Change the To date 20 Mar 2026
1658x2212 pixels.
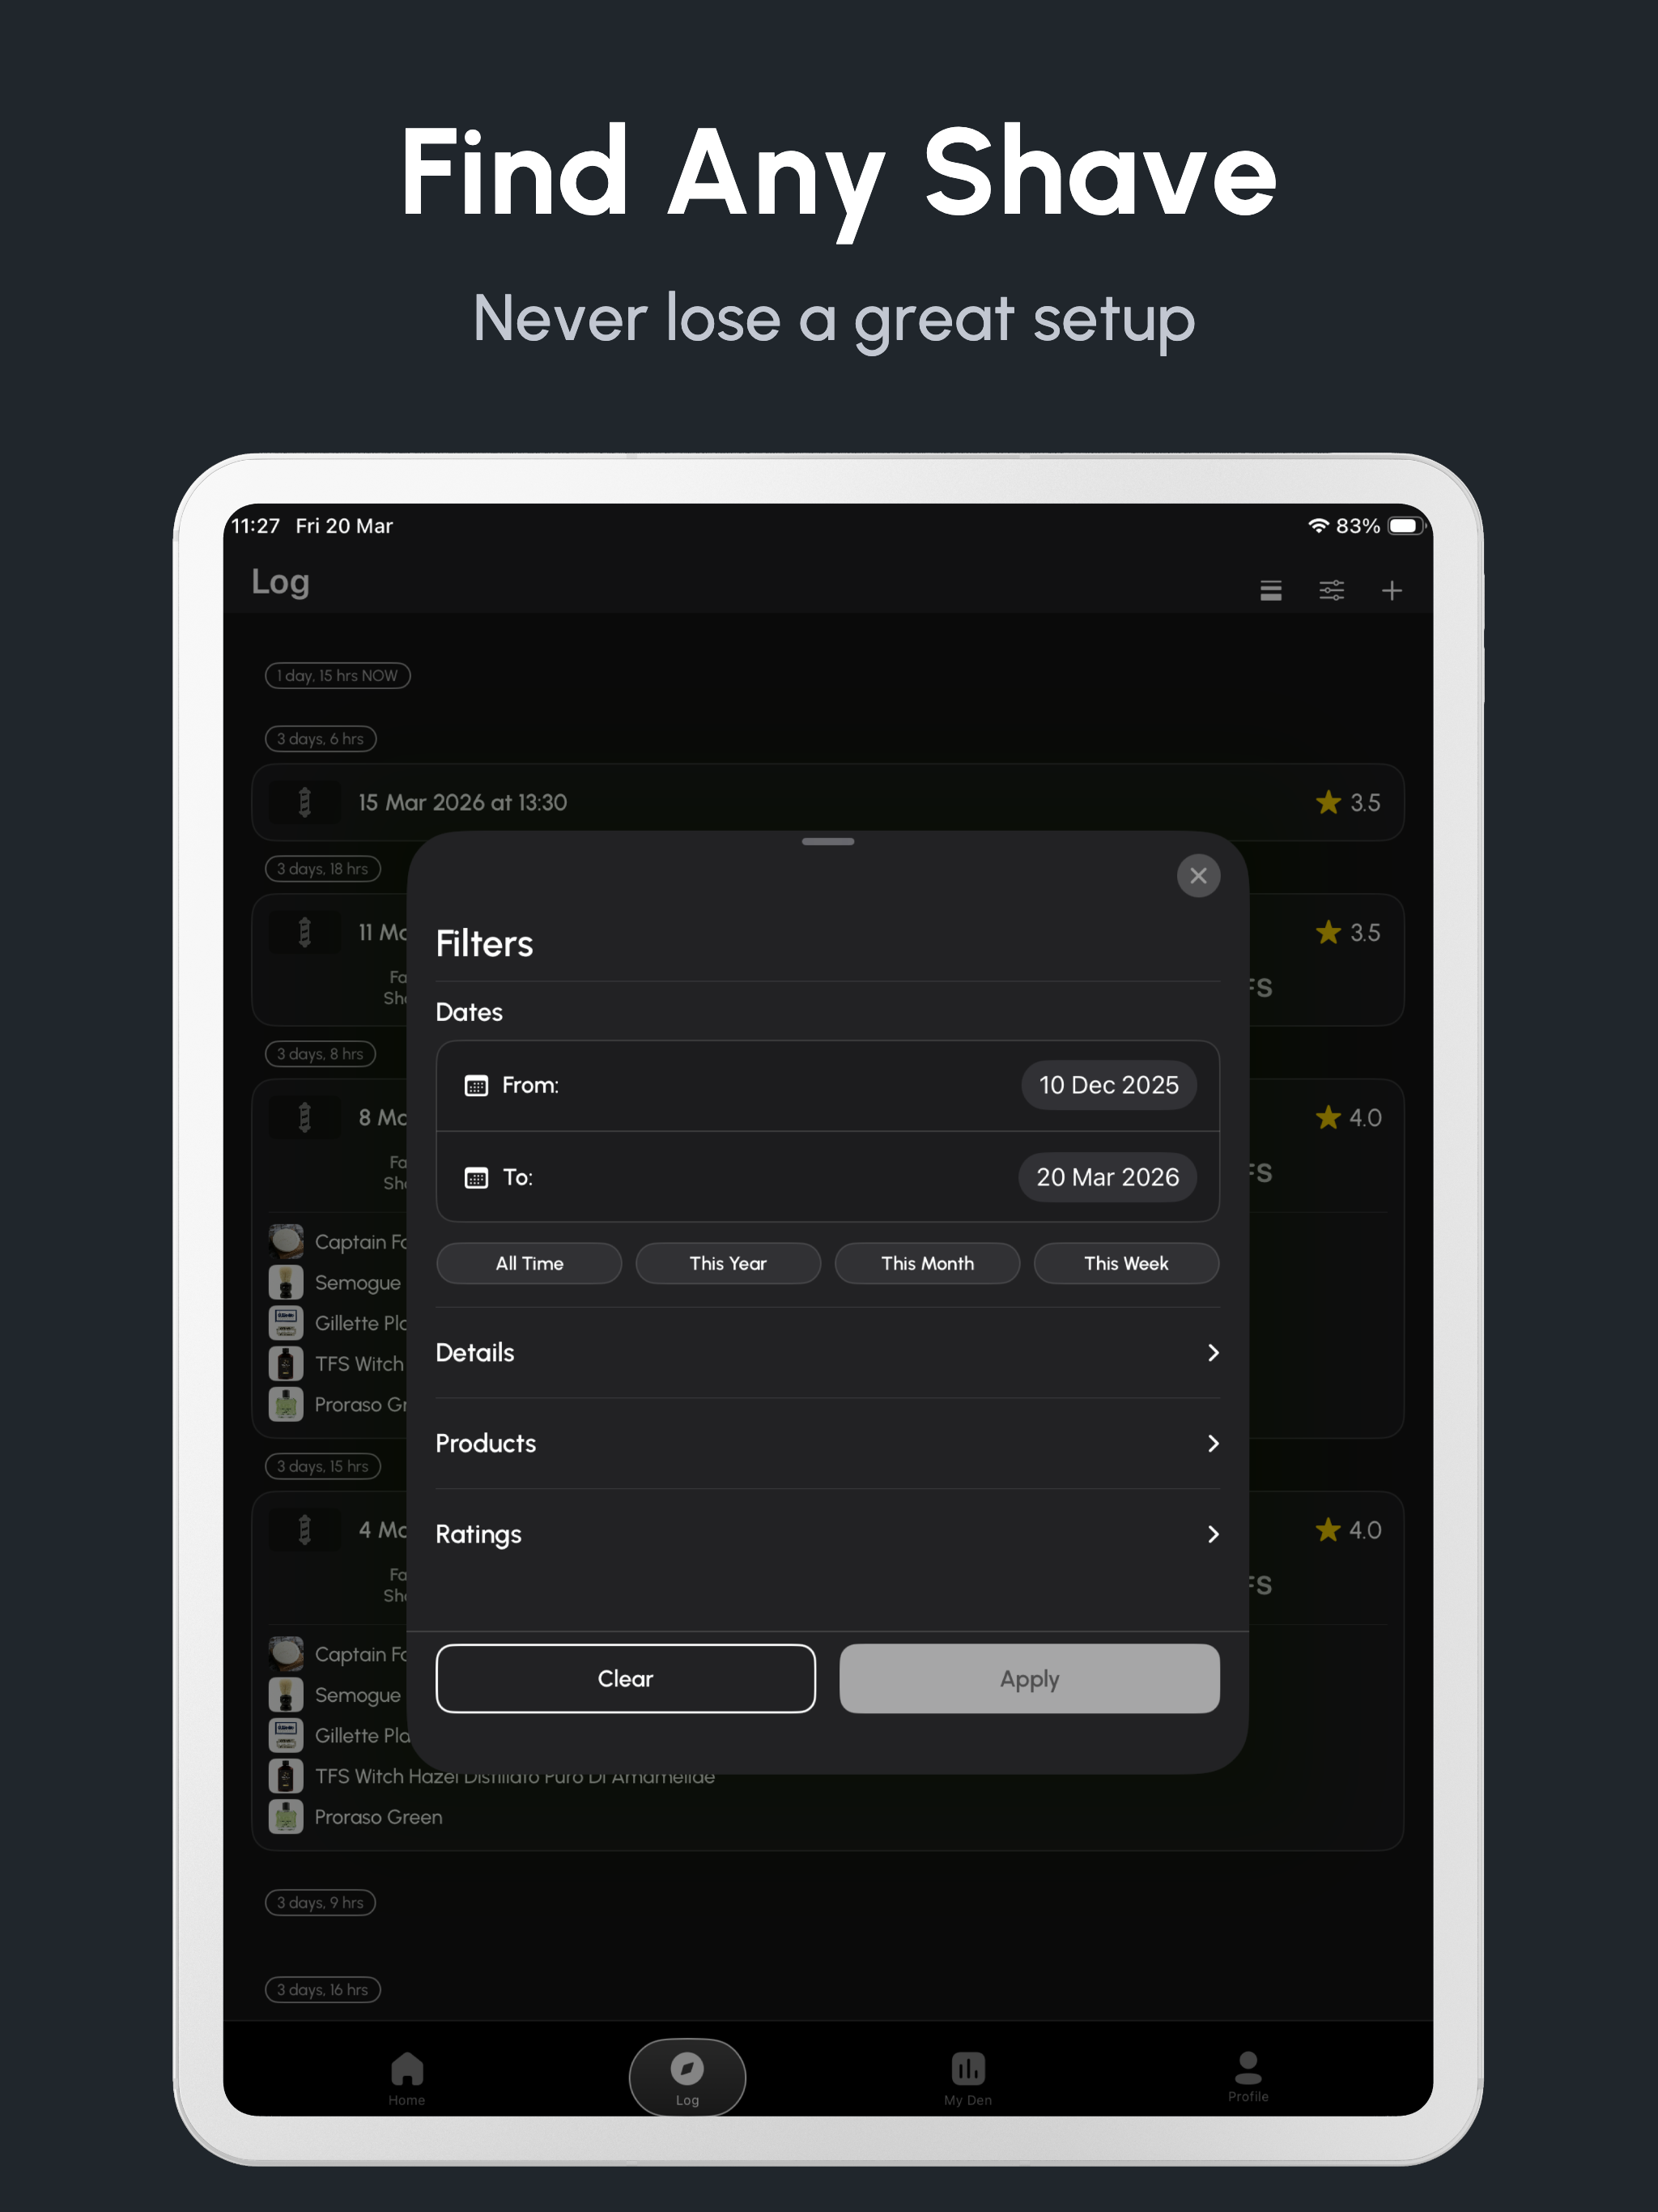click(1107, 1177)
